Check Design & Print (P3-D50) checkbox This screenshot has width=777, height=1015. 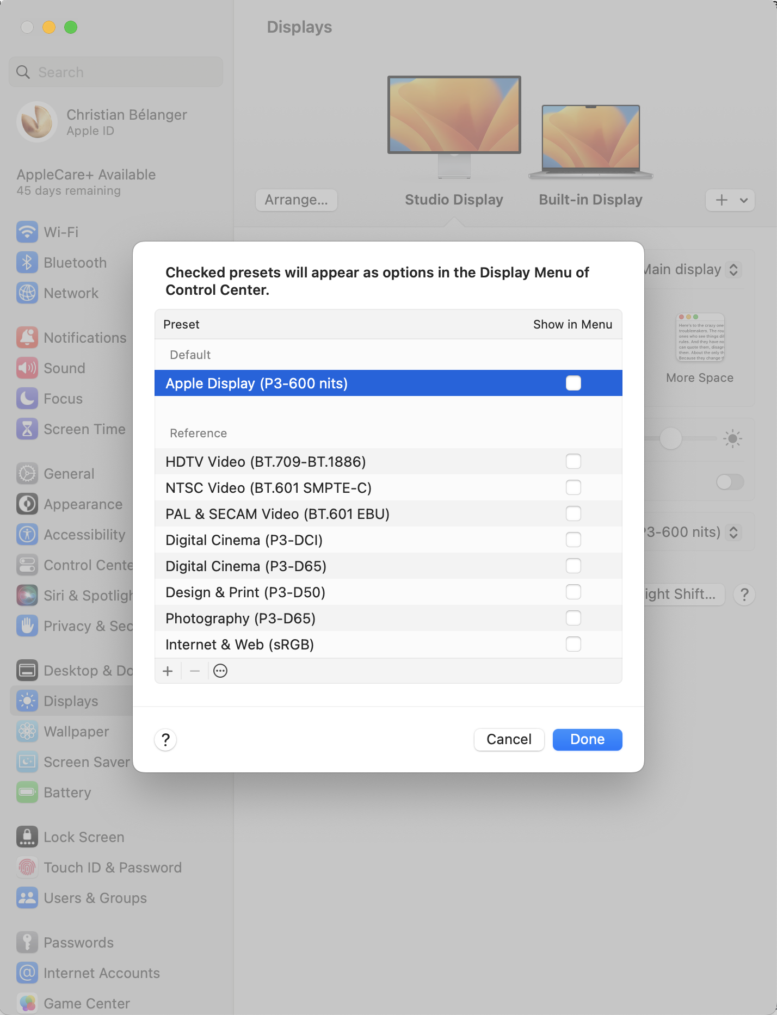point(573,592)
